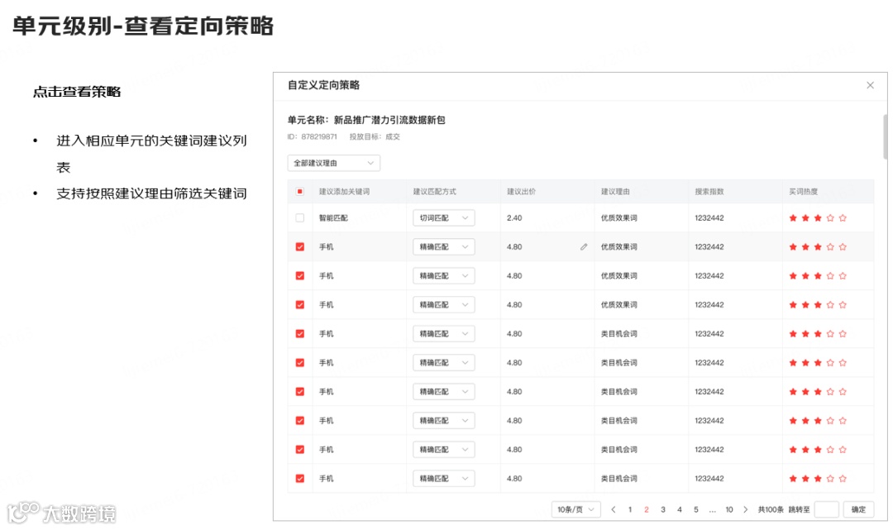The width and height of the screenshot is (893, 530).
Task: Click the 建议理由 column header
Action: pos(615,191)
